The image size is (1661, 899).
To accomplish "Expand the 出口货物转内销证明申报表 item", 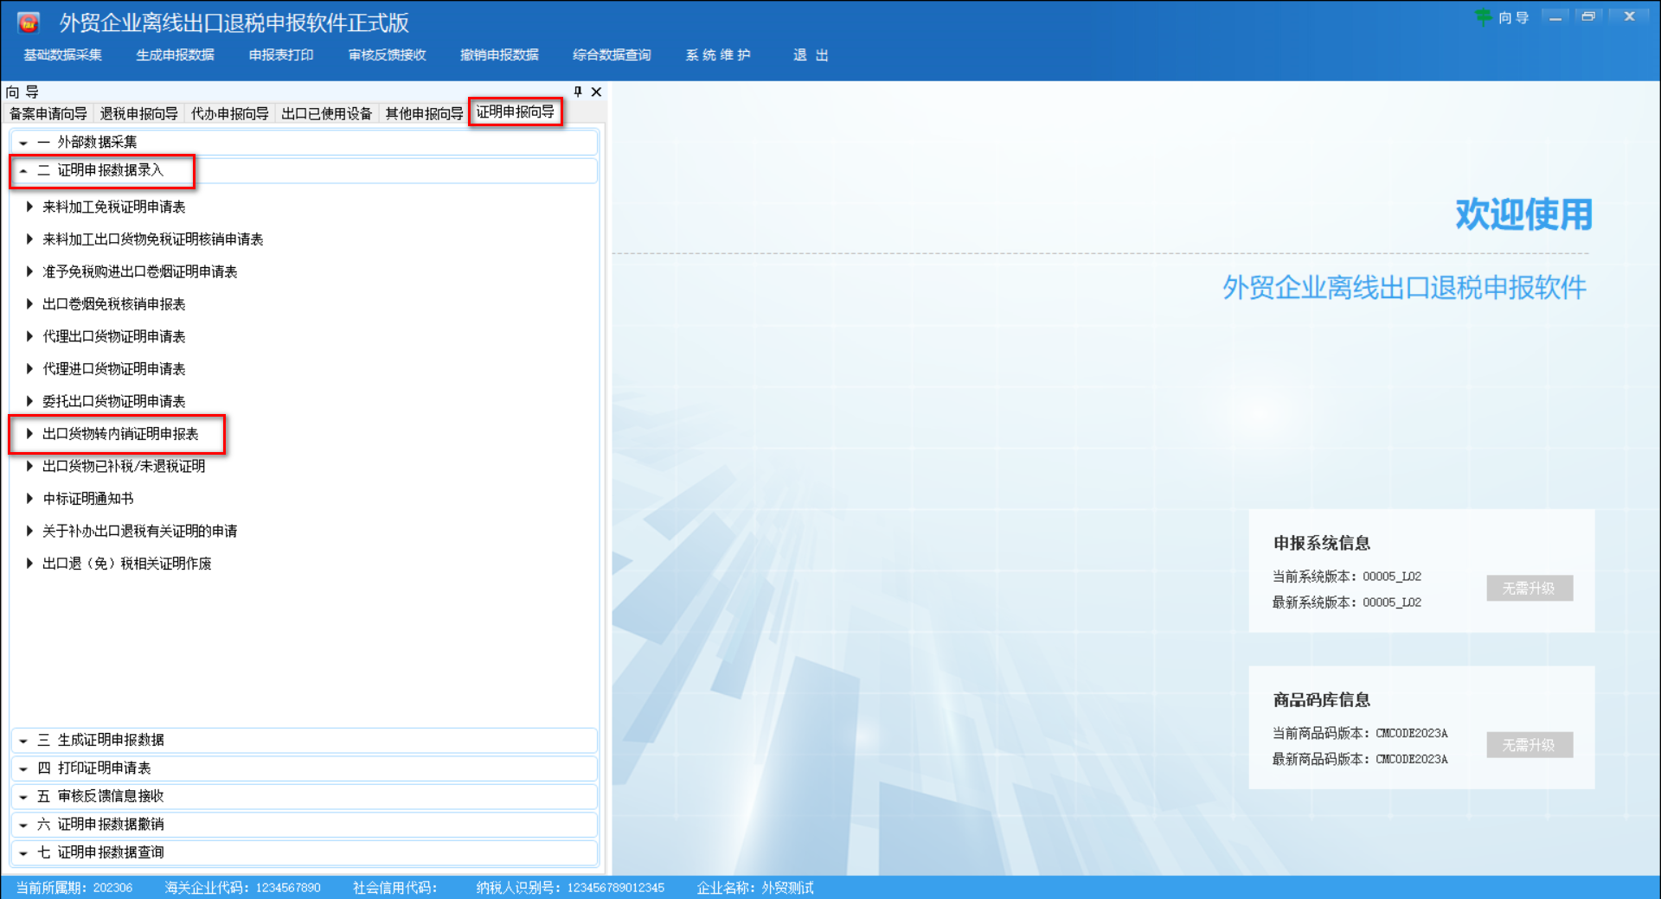I will pyautogui.click(x=29, y=434).
